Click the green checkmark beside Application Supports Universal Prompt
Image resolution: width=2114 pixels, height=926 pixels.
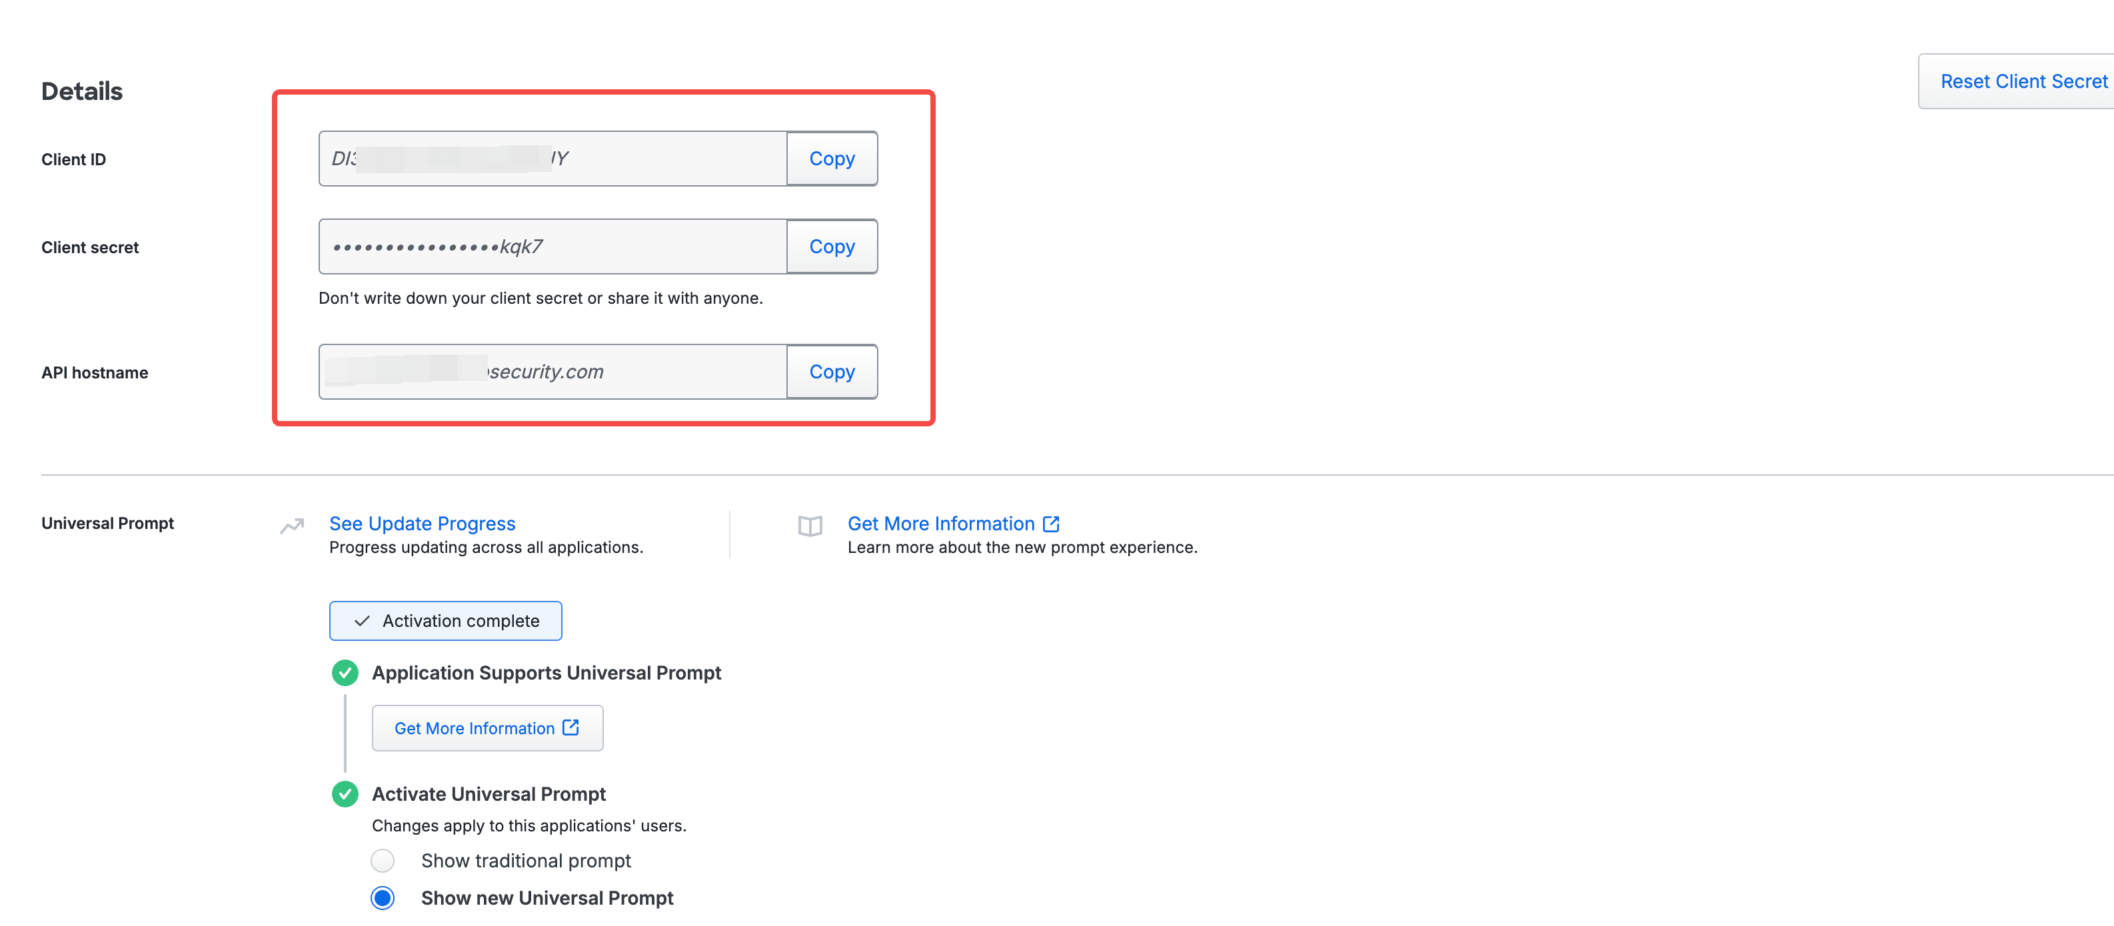(345, 673)
